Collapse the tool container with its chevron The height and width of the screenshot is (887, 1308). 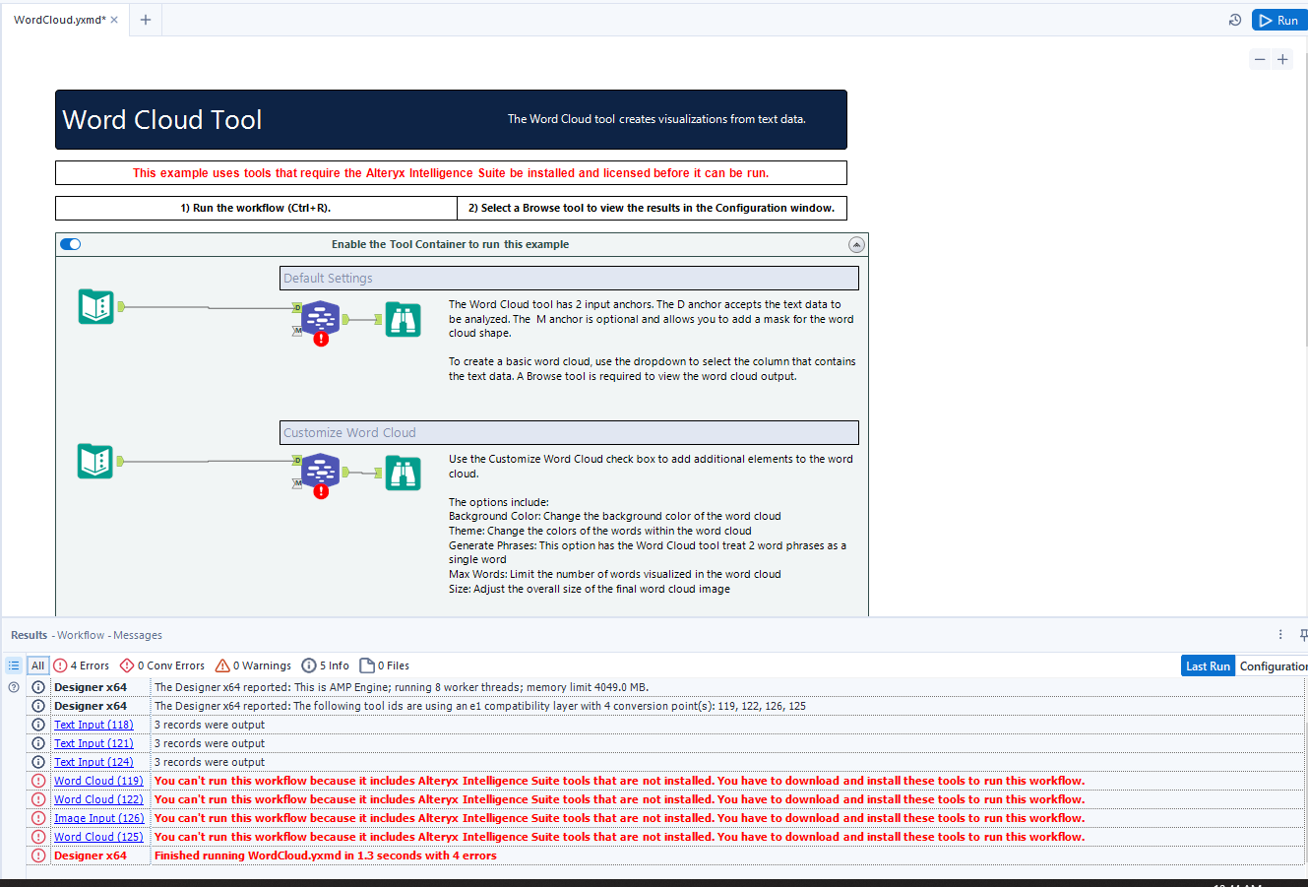[x=855, y=243]
